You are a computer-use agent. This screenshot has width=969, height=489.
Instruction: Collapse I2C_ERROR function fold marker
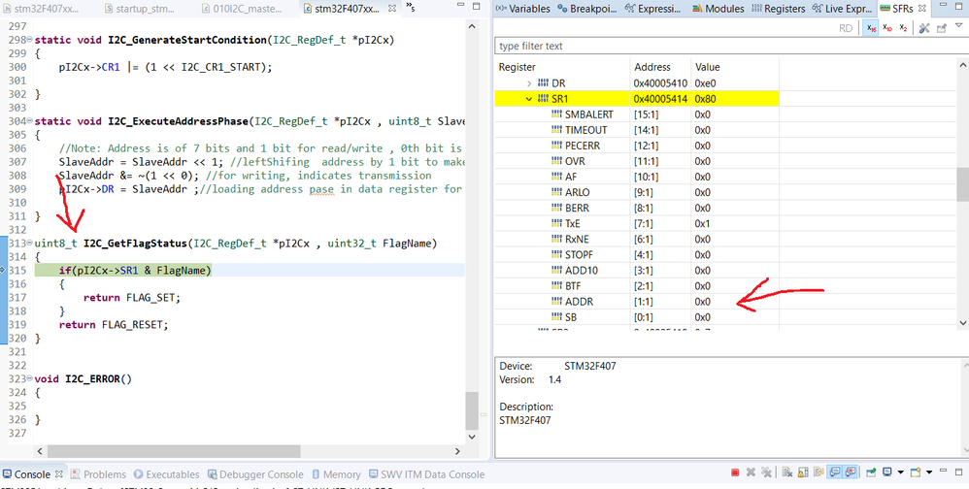30,379
